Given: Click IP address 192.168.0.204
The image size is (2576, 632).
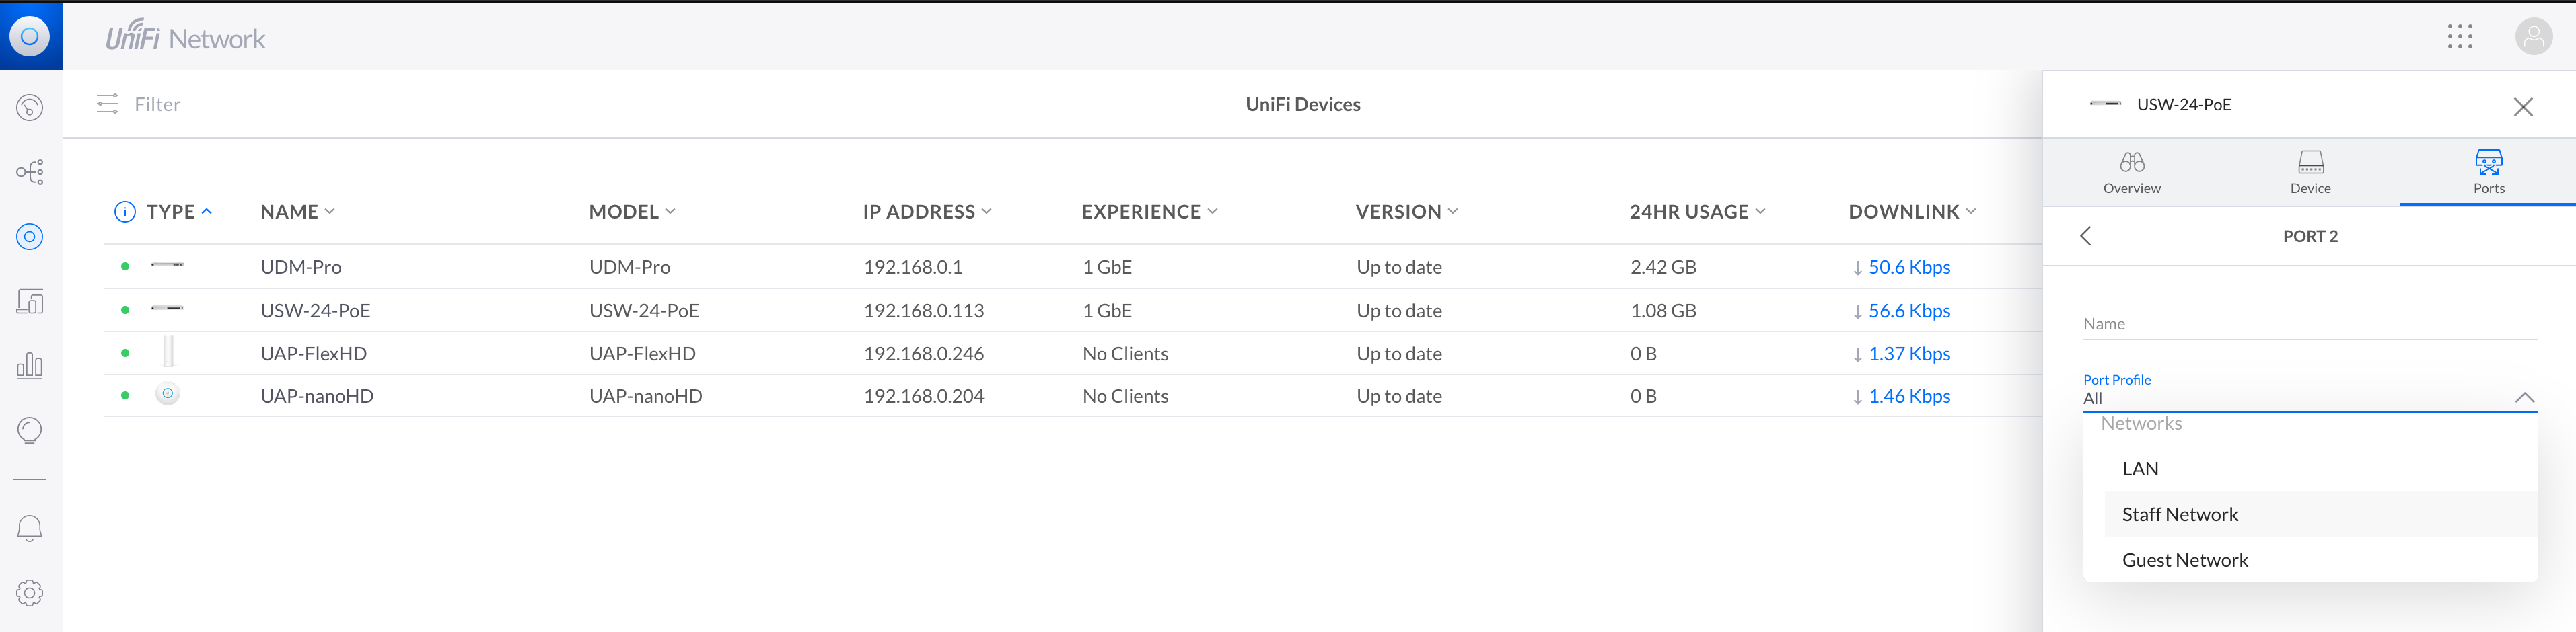Looking at the screenshot, I should point(923,397).
